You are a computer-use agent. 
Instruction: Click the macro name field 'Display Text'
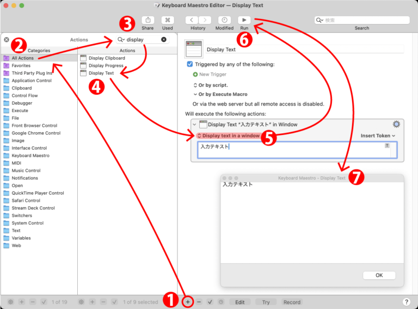click(x=304, y=50)
